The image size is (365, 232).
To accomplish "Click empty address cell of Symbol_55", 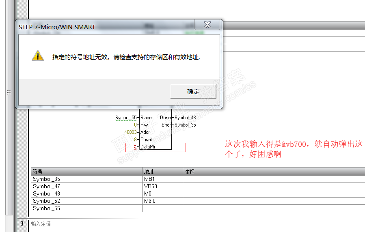I will click(162, 208).
